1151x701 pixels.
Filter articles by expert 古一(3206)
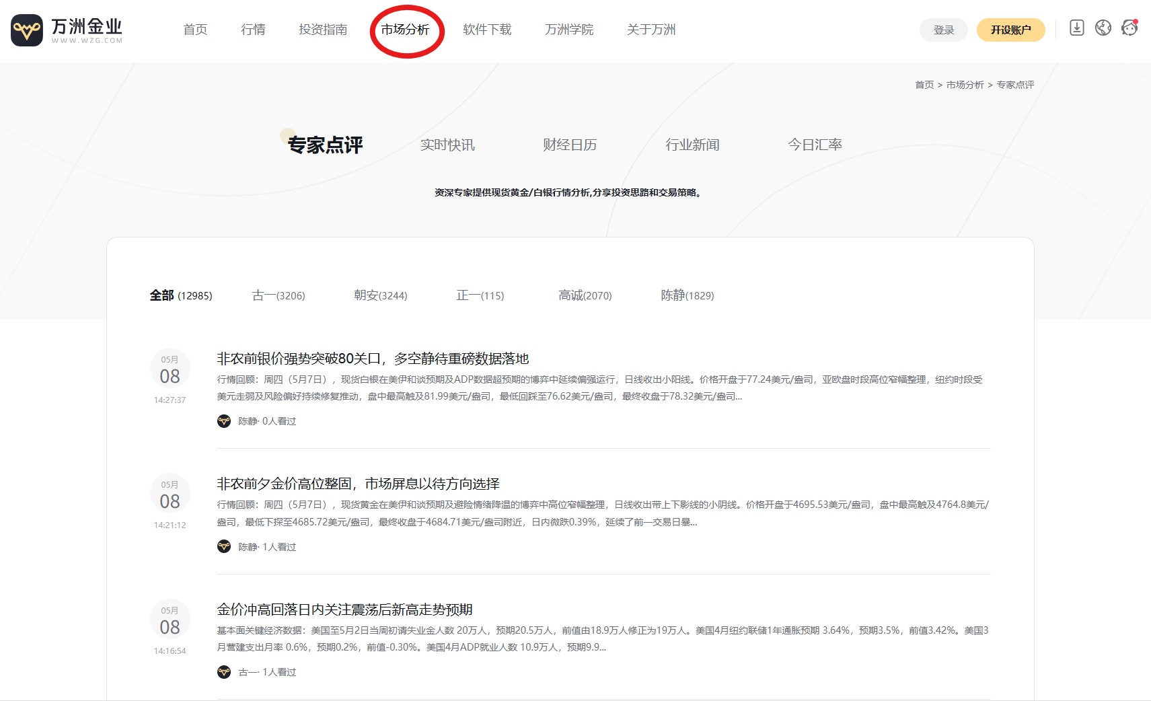(279, 295)
